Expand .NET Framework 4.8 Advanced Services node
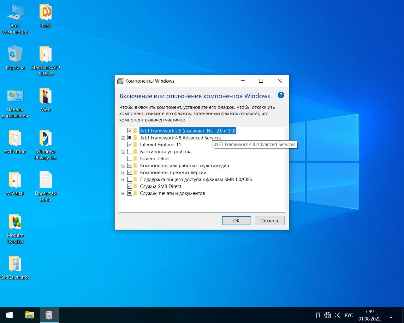This screenshot has height=323, width=404. 123,138
